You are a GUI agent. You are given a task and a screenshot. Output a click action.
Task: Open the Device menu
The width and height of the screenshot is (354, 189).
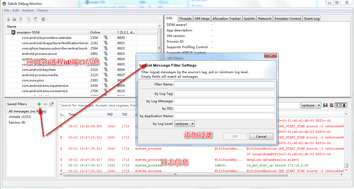pos(42,10)
